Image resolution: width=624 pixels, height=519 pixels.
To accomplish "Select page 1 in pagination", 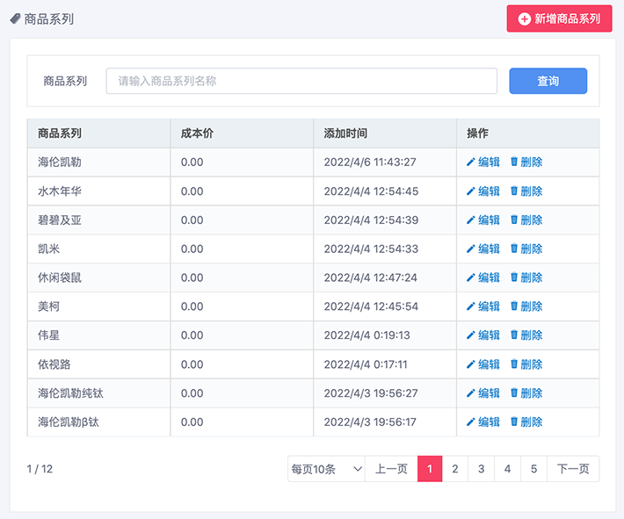I will click(x=430, y=469).
